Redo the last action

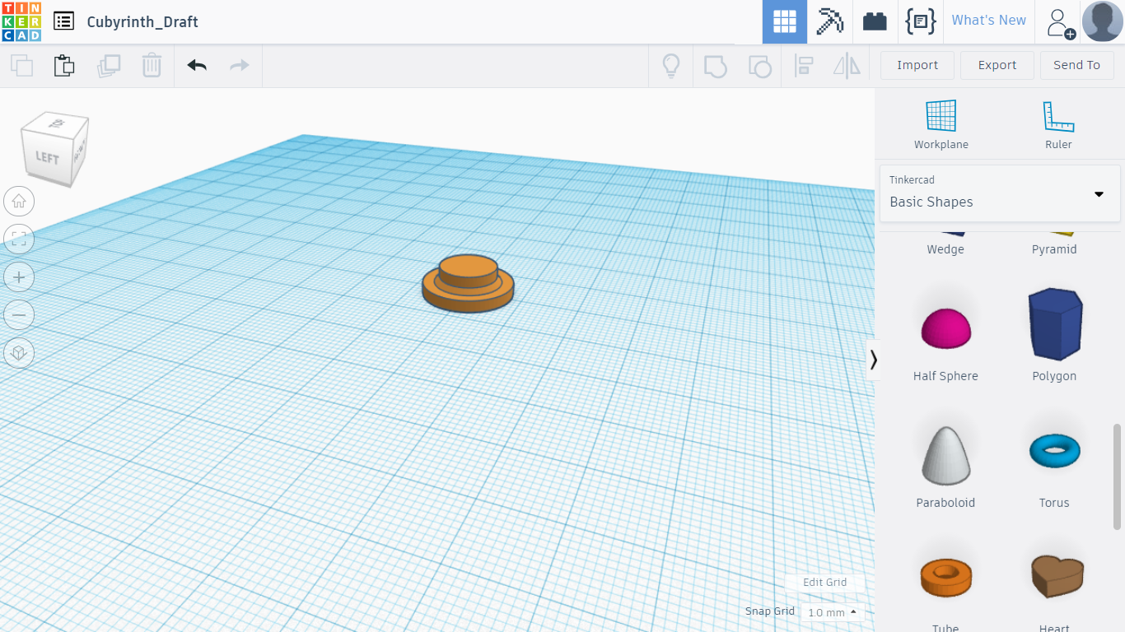click(x=240, y=65)
